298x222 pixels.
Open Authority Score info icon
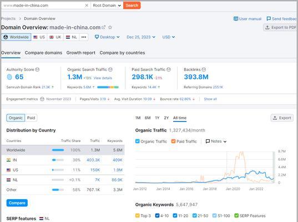tap(37, 69)
